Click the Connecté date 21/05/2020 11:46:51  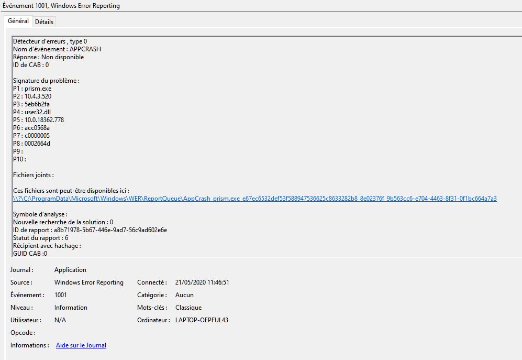click(x=202, y=282)
